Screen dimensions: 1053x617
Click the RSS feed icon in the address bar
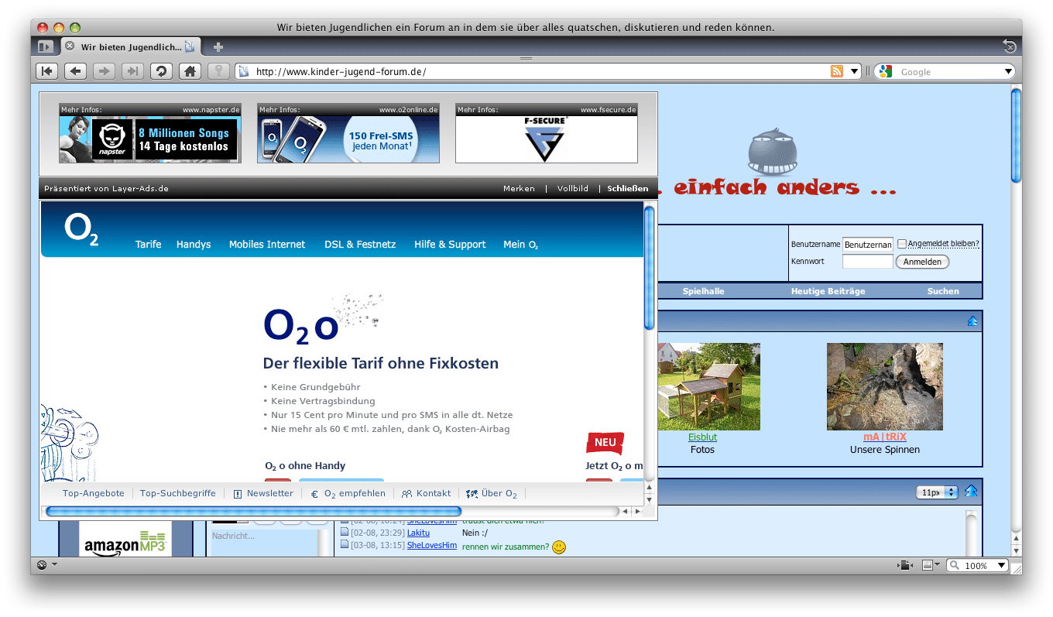(x=836, y=71)
